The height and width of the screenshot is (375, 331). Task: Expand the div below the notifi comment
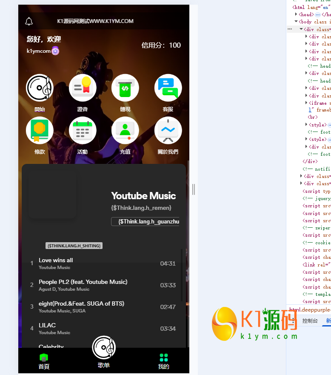click(x=301, y=176)
